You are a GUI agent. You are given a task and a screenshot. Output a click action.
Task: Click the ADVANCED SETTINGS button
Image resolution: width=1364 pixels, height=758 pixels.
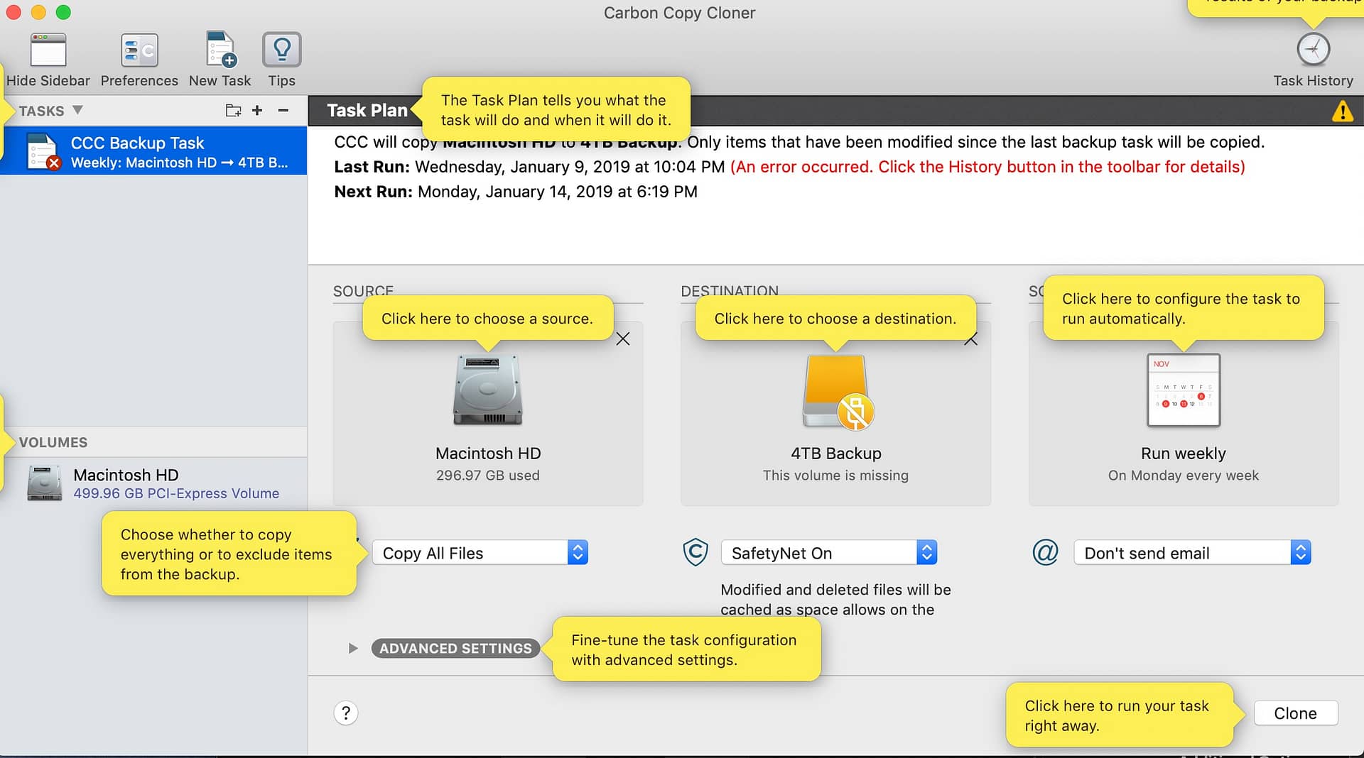click(x=455, y=648)
